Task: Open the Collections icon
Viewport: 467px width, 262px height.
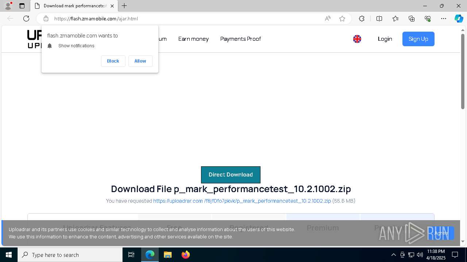Action: click(412, 19)
